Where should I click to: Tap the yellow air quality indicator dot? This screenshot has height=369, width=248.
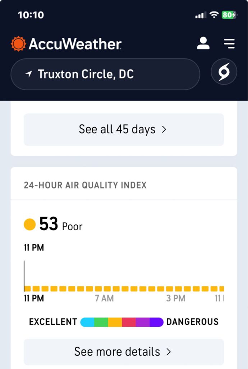[x=29, y=224]
